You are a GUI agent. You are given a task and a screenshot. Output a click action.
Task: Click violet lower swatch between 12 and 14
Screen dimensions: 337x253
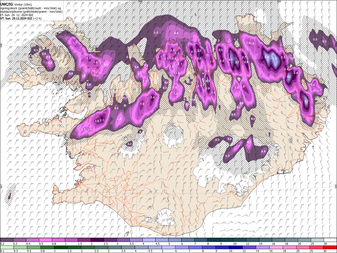249,247
